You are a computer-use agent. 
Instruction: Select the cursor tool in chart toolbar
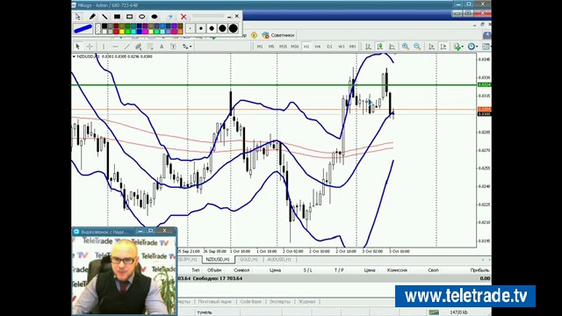pyautogui.click(x=77, y=47)
